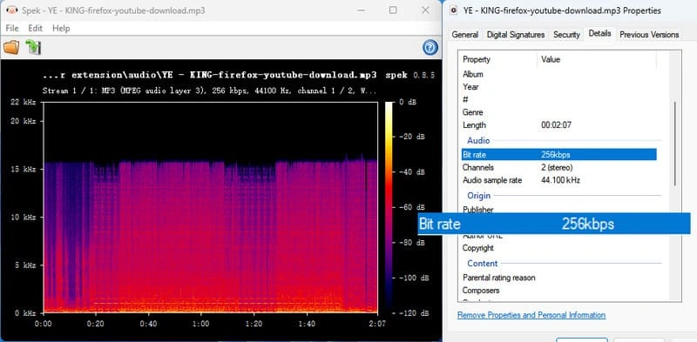The image size is (697, 342).
Task: Click the 2 (stereo) channels value
Action: click(557, 167)
